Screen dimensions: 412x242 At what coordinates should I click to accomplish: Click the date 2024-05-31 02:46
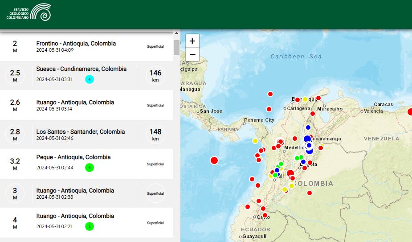click(55, 138)
